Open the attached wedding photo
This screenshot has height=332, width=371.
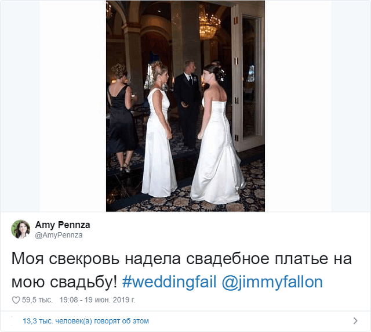[x=185, y=106]
